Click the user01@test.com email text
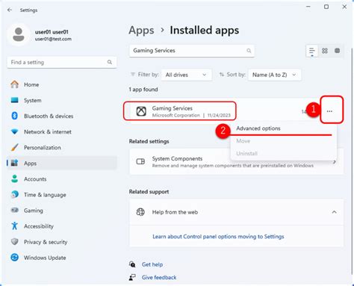The width and height of the screenshot is (354, 286). point(53,39)
